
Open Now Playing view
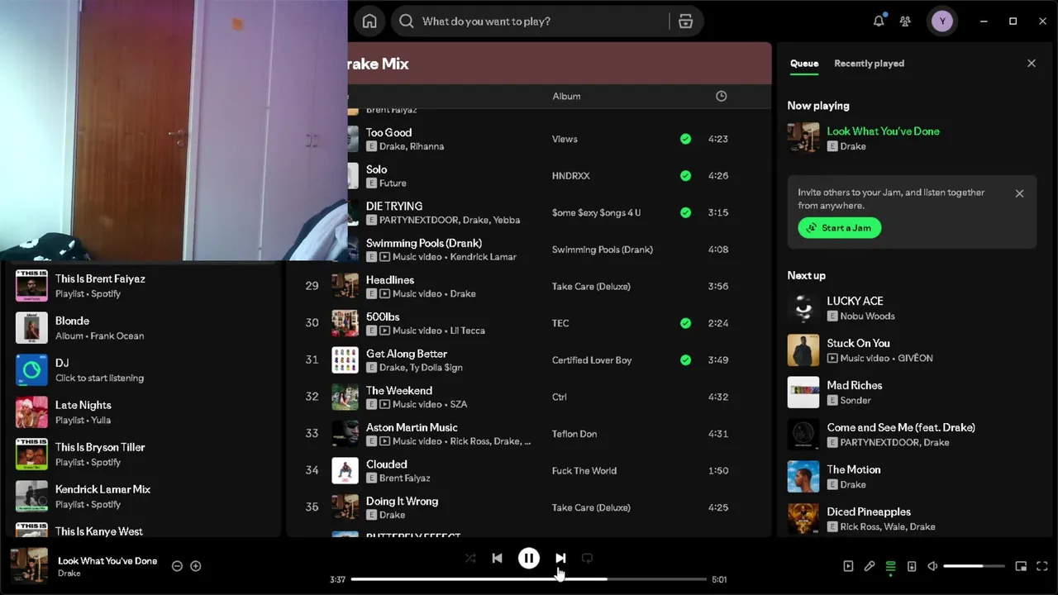click(848, 566)
